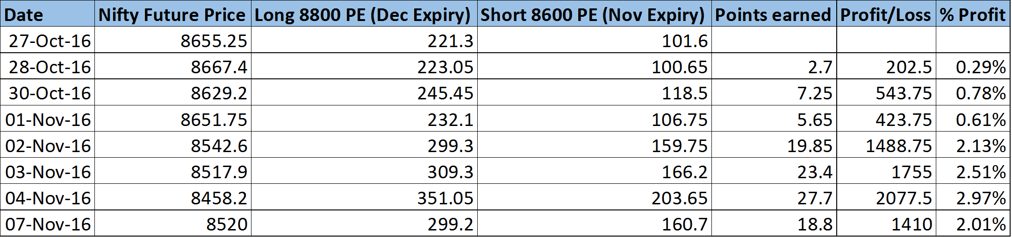
Task: Select the Profit/Loss header cell
Action: 886,14
